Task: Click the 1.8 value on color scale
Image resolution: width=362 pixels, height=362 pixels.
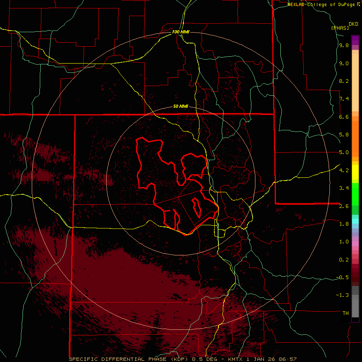Action: (344, 224)
